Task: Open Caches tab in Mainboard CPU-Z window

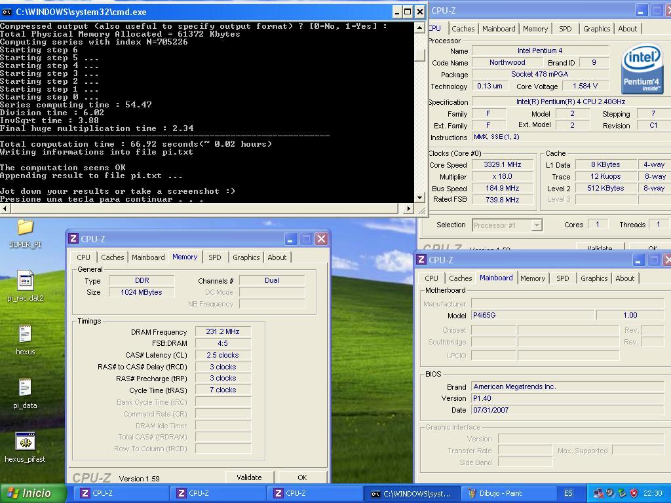Action: pos(461,278)
